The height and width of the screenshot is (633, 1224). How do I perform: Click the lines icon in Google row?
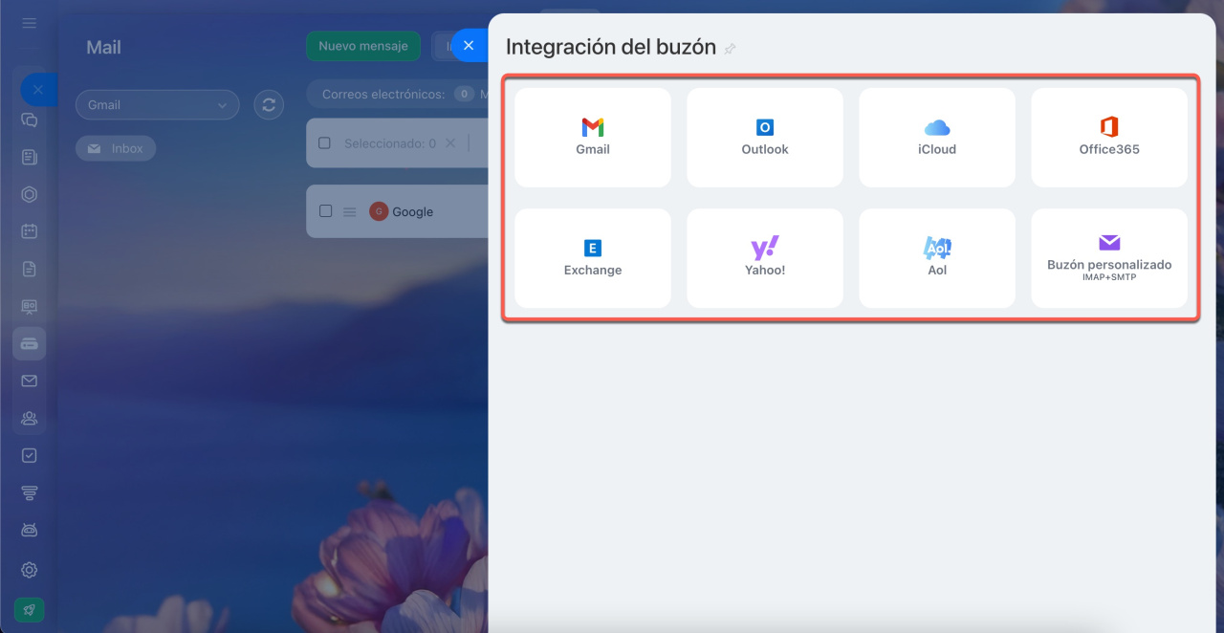(350, 211)
